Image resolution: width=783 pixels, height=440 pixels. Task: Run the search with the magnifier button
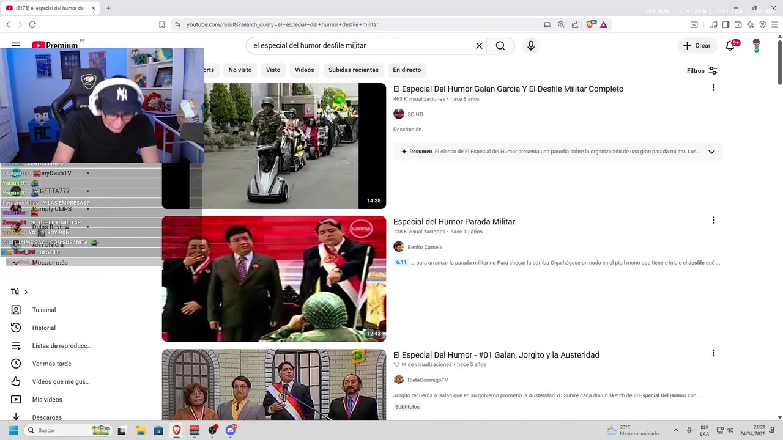(x=500, y=46)
